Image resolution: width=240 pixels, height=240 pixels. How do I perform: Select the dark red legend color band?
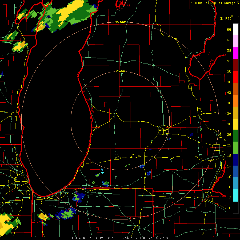pos(235,65)
